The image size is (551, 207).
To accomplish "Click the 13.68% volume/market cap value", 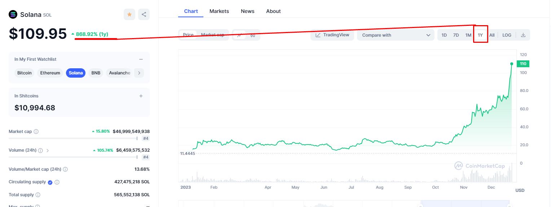I will [x=142, y=169].
